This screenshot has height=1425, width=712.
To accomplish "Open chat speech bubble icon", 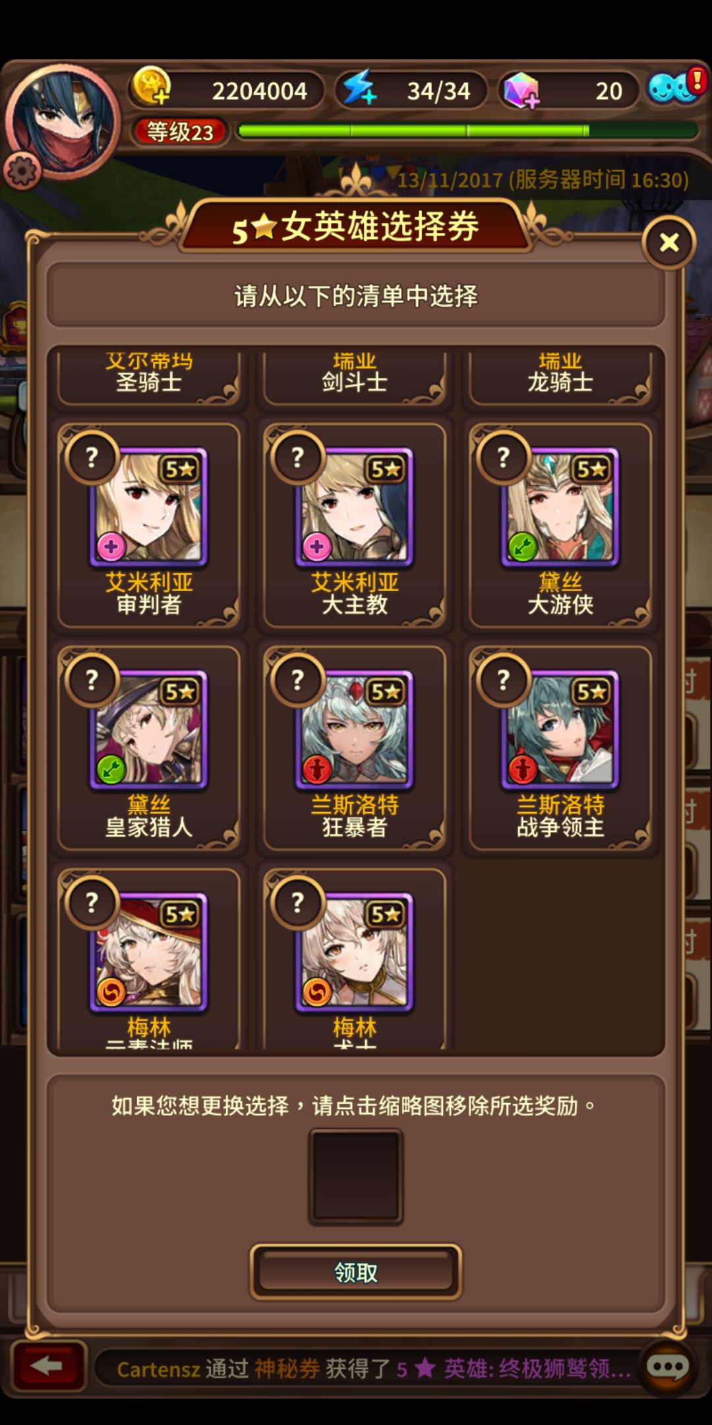I will [x=667, y=1368].
